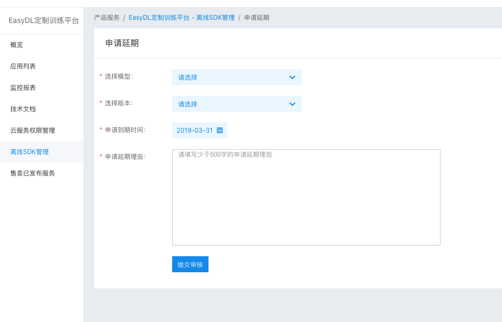Click the 申请延期 breadcrumb text
This screenshot has width=502, height=322.
coord(257,18)
